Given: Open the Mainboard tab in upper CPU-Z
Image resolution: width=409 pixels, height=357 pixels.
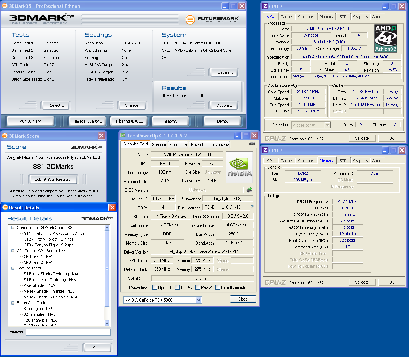Looking at the screenshot, I should (x=306, y=17).
